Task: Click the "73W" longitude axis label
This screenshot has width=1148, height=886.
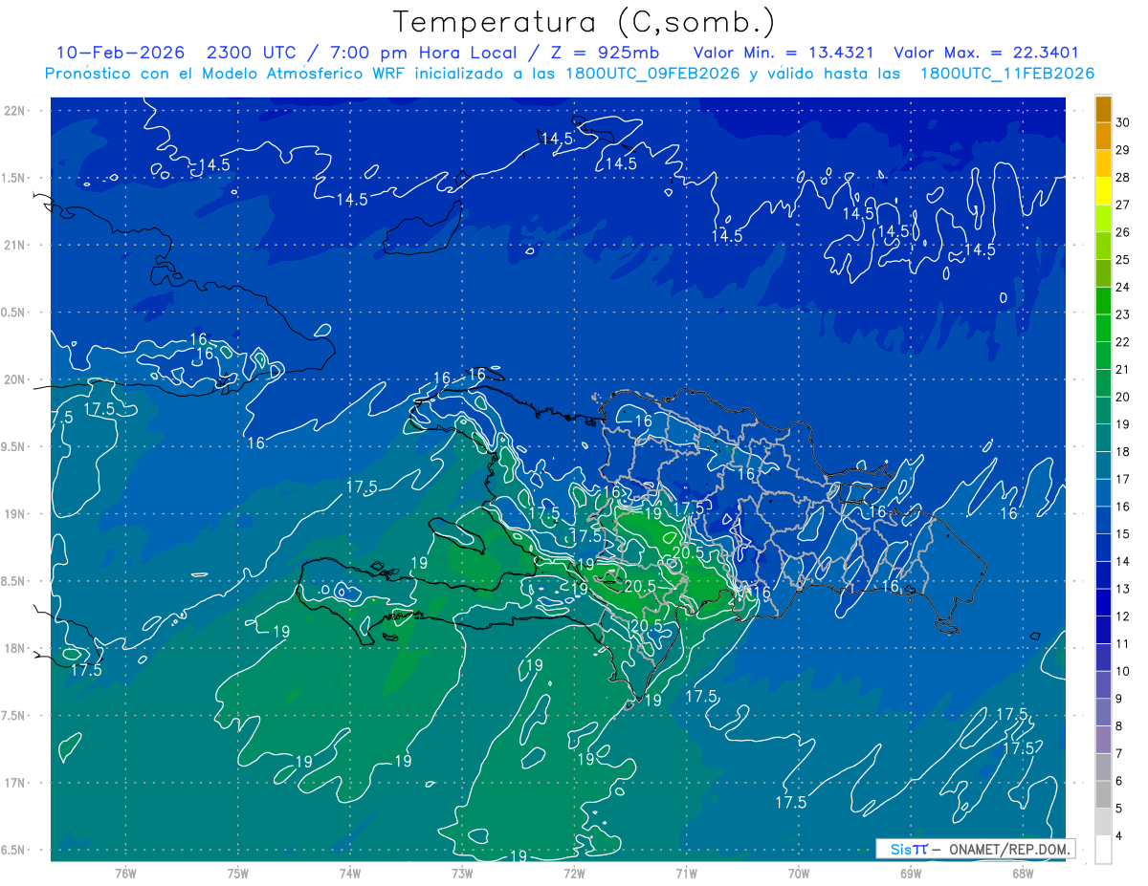Action: [462, 873]
